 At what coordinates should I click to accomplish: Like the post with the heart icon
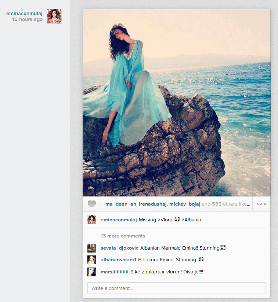91,204
